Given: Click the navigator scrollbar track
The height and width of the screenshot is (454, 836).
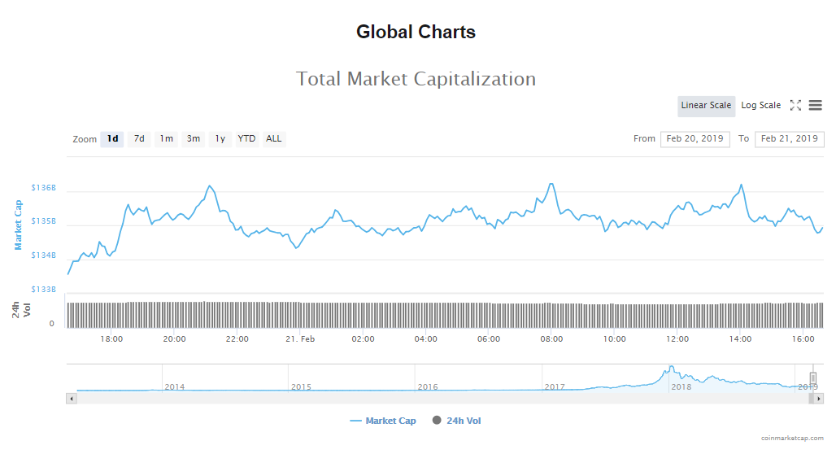Looking at the screenshot, I should click(x=439, y=399).
